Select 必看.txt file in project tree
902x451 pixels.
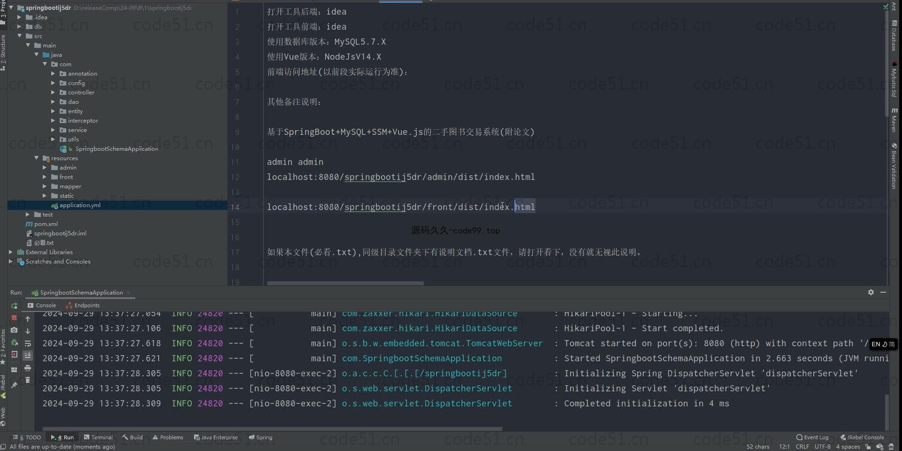click(44, 242)
